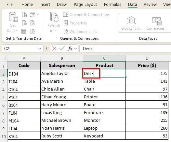Cancel the cell entry with the red X
171x142 pixels.
click(x=54, y=49)
